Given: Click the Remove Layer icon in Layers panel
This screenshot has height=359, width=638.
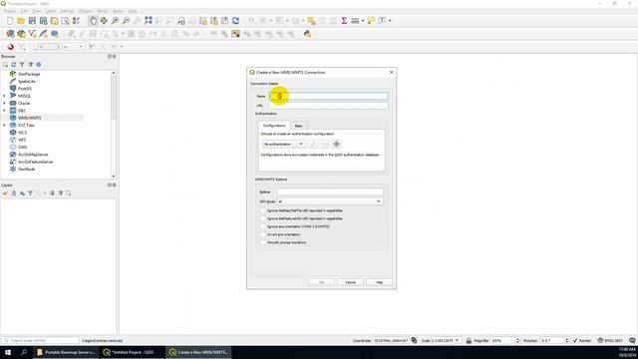Looking at the screenshot, I should pyautogui.click(x=69, y=193).
